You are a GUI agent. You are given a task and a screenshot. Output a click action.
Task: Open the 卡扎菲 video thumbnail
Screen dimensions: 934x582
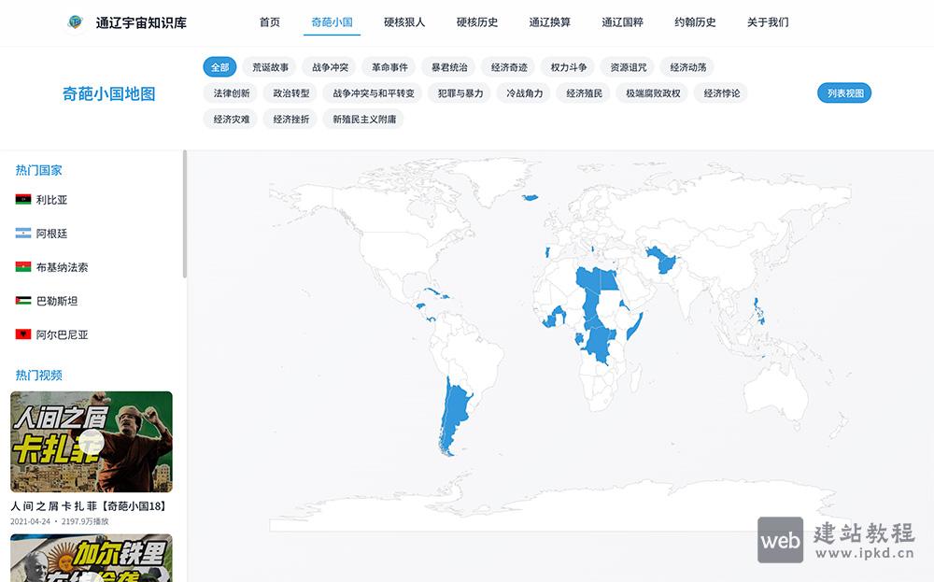pyautogui.click(x=92, y=442)
